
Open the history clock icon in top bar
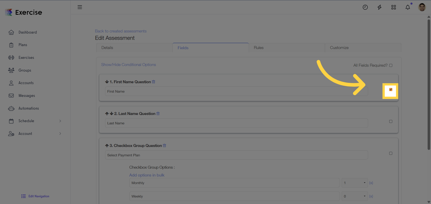(365, 7)
